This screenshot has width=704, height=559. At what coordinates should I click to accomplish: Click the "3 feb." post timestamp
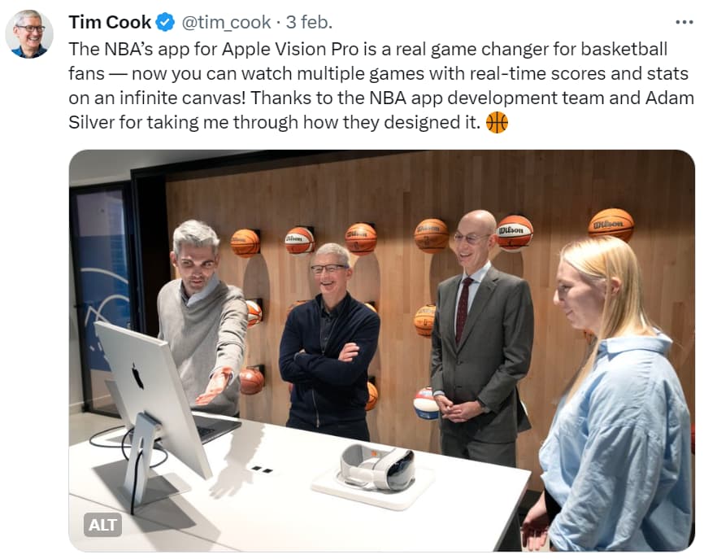pyautogui.click(x=309, y=22)
